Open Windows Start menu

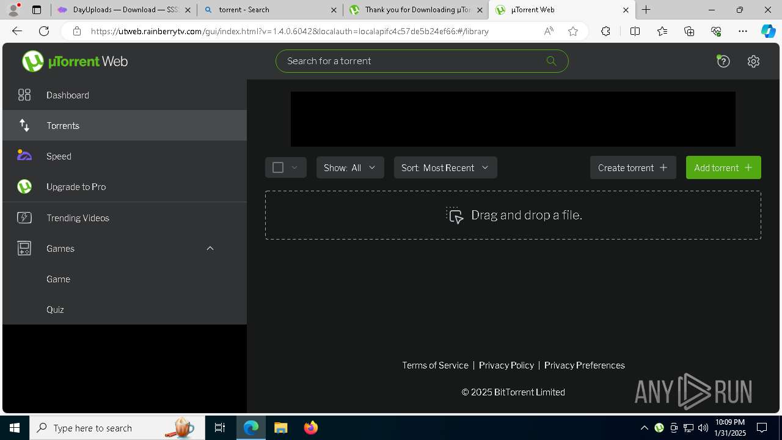point(15,428)
